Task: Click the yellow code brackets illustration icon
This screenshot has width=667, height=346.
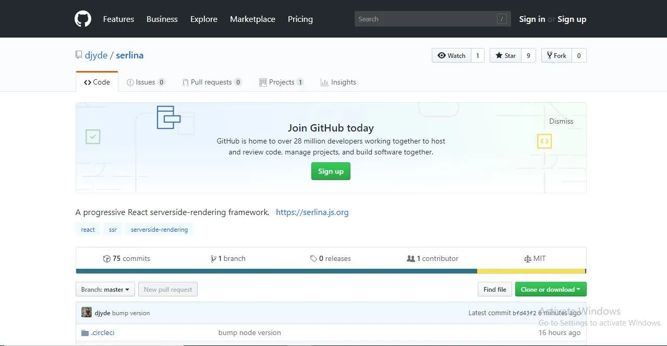Action: [544, 141]
